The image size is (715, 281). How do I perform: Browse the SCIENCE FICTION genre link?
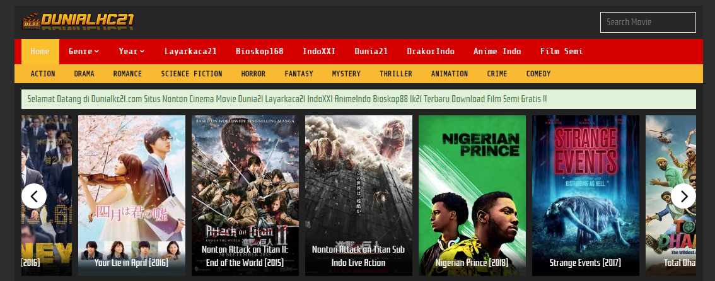tap(192, 74)
